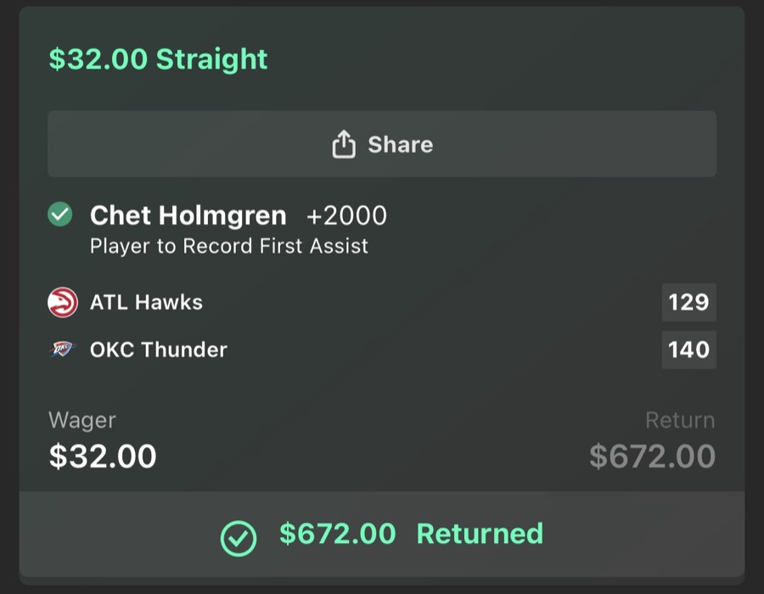Click the green checkmark next to Chet Holmgren
This screenshot has height=594, width=764.
pyautogui.click(x=59, y=215)
